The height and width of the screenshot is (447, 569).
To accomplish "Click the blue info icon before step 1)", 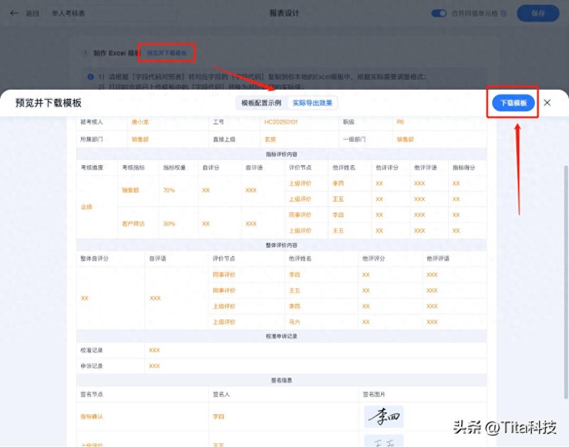I will click(x=91, y=77).
